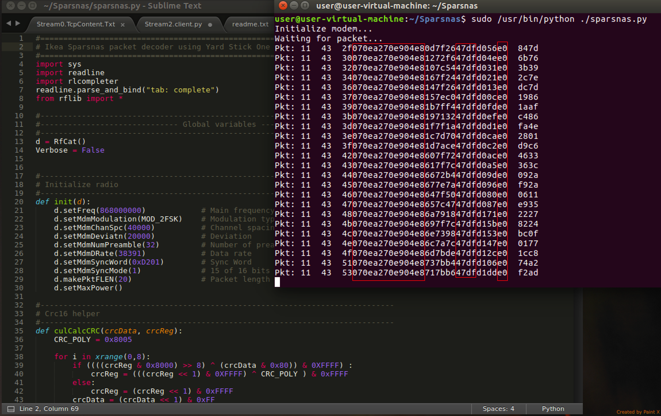Switch to the Stream2.client.py tab
Screen dimensions: 661x416
point(173,24)
